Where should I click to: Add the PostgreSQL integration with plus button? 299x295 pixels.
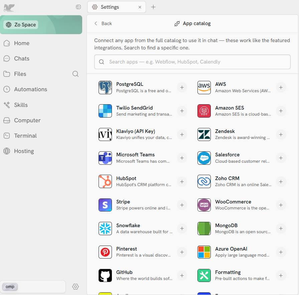(182, 88)
